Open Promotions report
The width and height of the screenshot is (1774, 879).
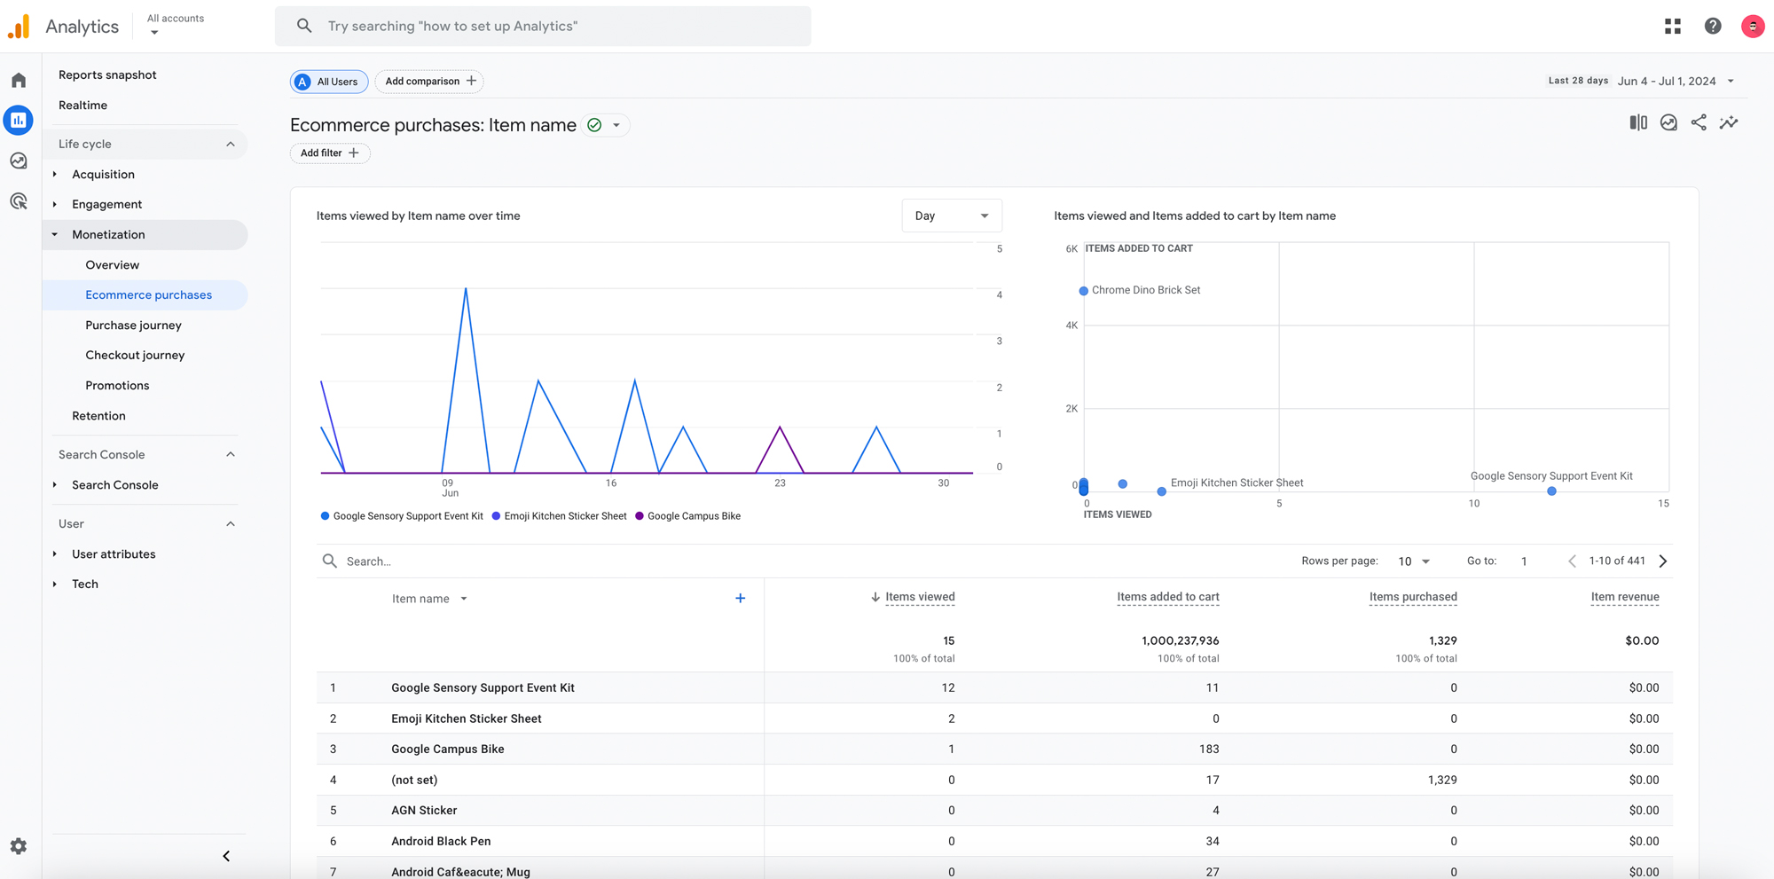click(x=117, y=385)
